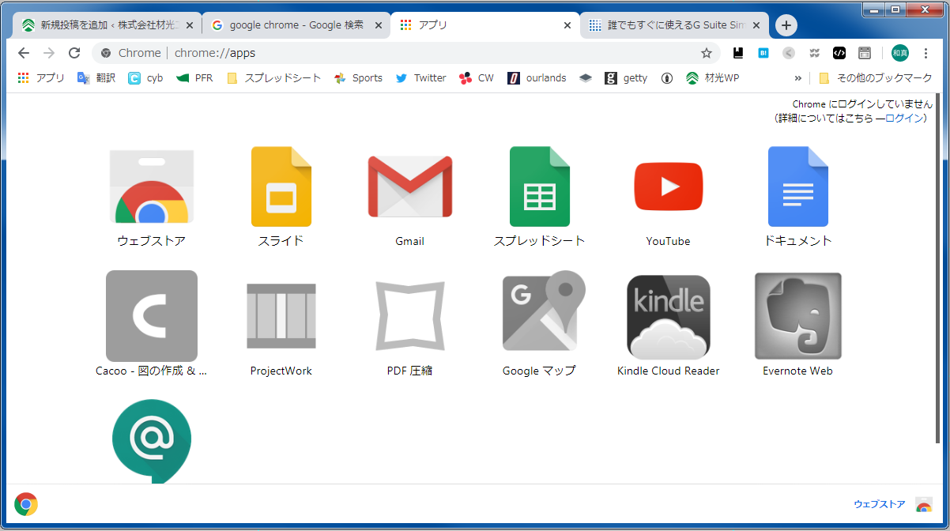
Task: Click the vertical page scrollbar
Action: tap(939, 269)
